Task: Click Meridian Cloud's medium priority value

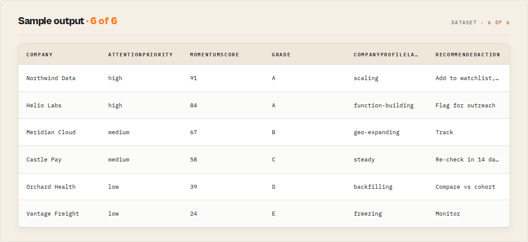Action: 119,132
